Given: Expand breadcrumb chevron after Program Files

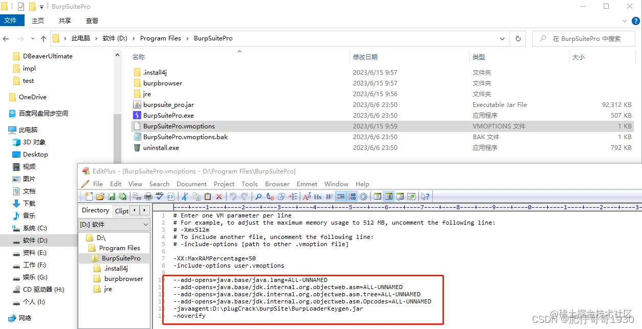Looking at the screenshot, I should (187, 38).
